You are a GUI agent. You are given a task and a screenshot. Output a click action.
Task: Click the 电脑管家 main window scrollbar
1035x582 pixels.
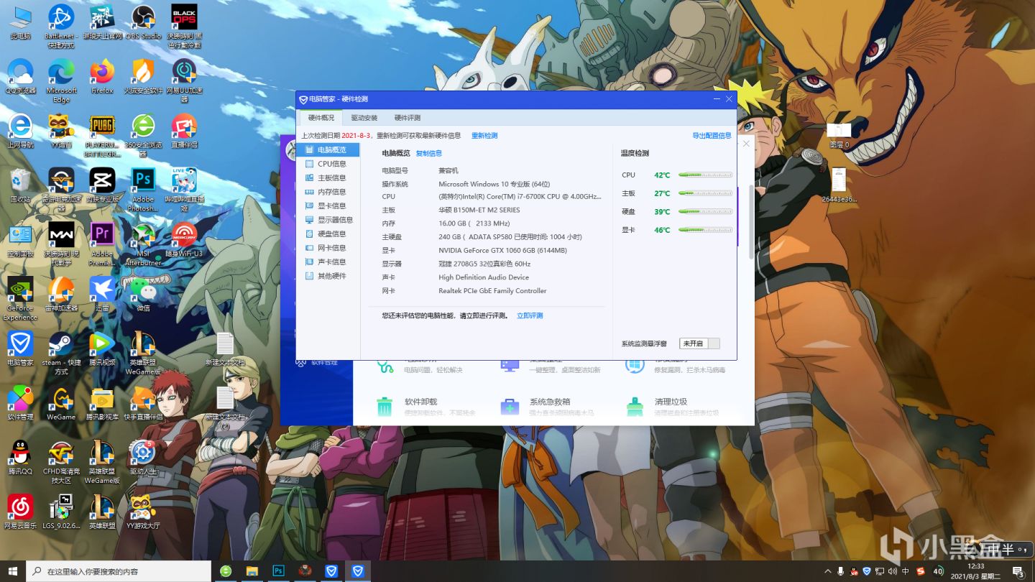pyautogui.click(x=752, y=223)
